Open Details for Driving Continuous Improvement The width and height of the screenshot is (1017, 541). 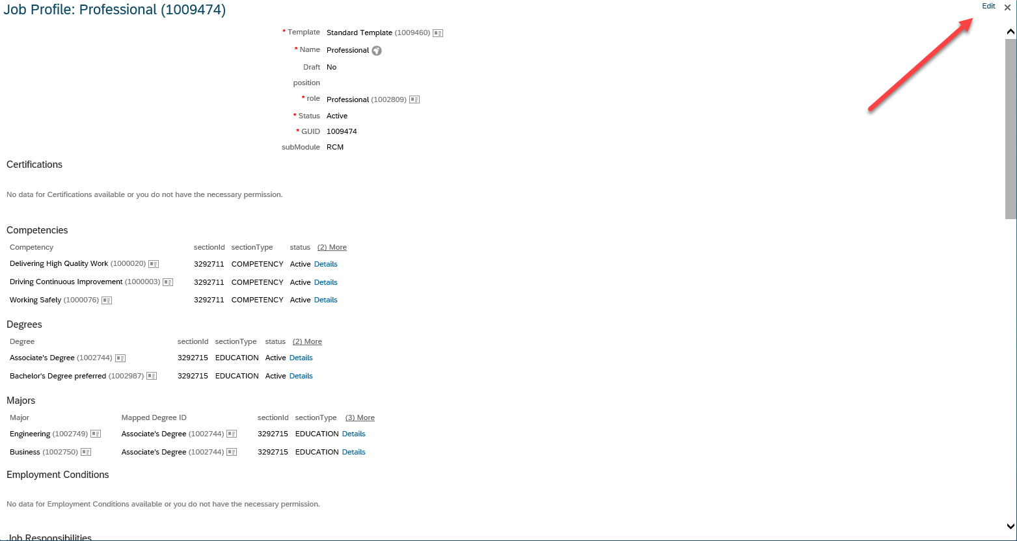(326, 282)
